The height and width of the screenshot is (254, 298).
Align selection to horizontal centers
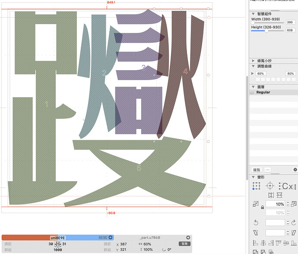(x=263, y=243)
